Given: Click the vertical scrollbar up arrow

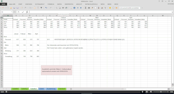Looking at the screenshot, I should click(x=173, y=16).
